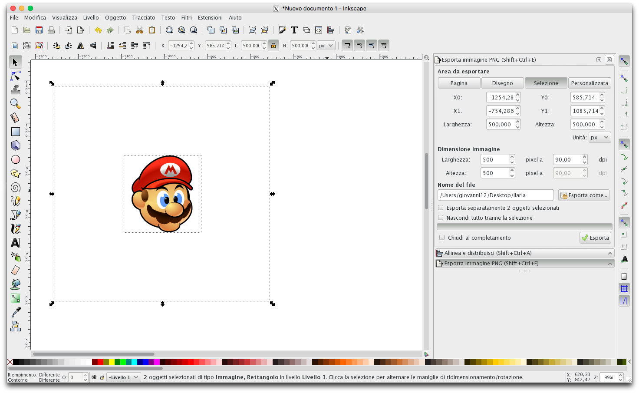This screenshot has height=393, width=639.
Task: Select the Spray tool
Action: (x=16, y=257)
